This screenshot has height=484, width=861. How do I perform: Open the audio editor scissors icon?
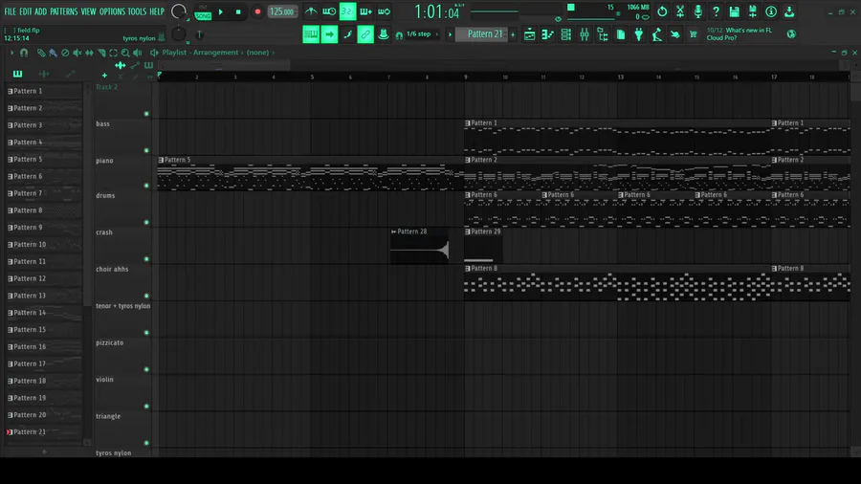tap(680, 11)
